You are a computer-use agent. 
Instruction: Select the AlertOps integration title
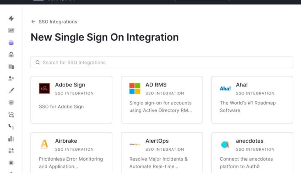click(x=157, y=141)
